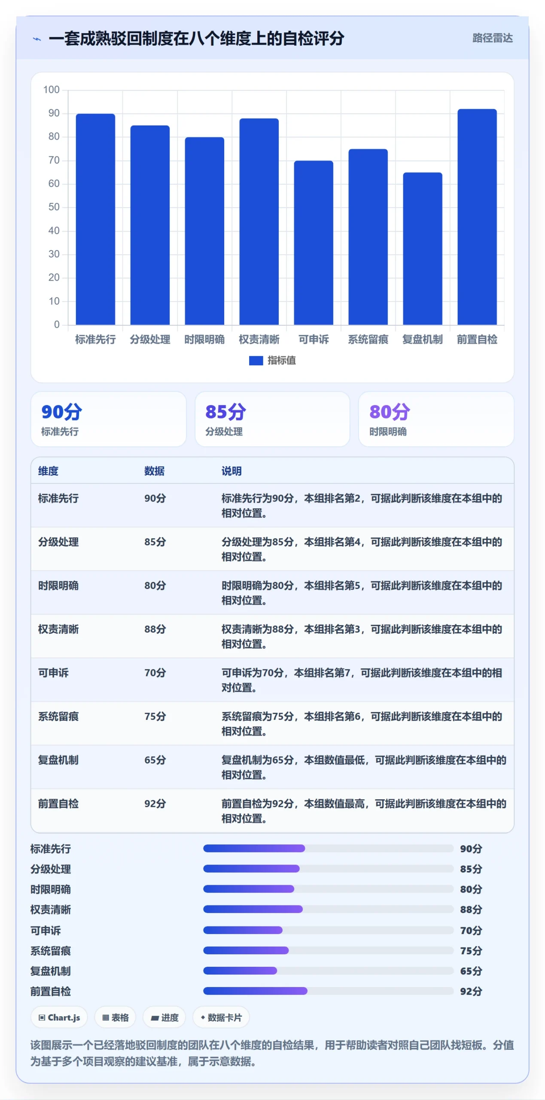Click the 复盘机制 bar in the chart
545x1100 pixels.
423,248
